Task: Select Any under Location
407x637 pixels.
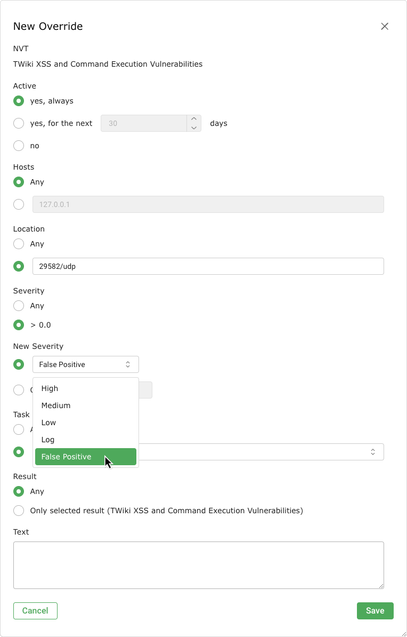Action: coord(19,244)
